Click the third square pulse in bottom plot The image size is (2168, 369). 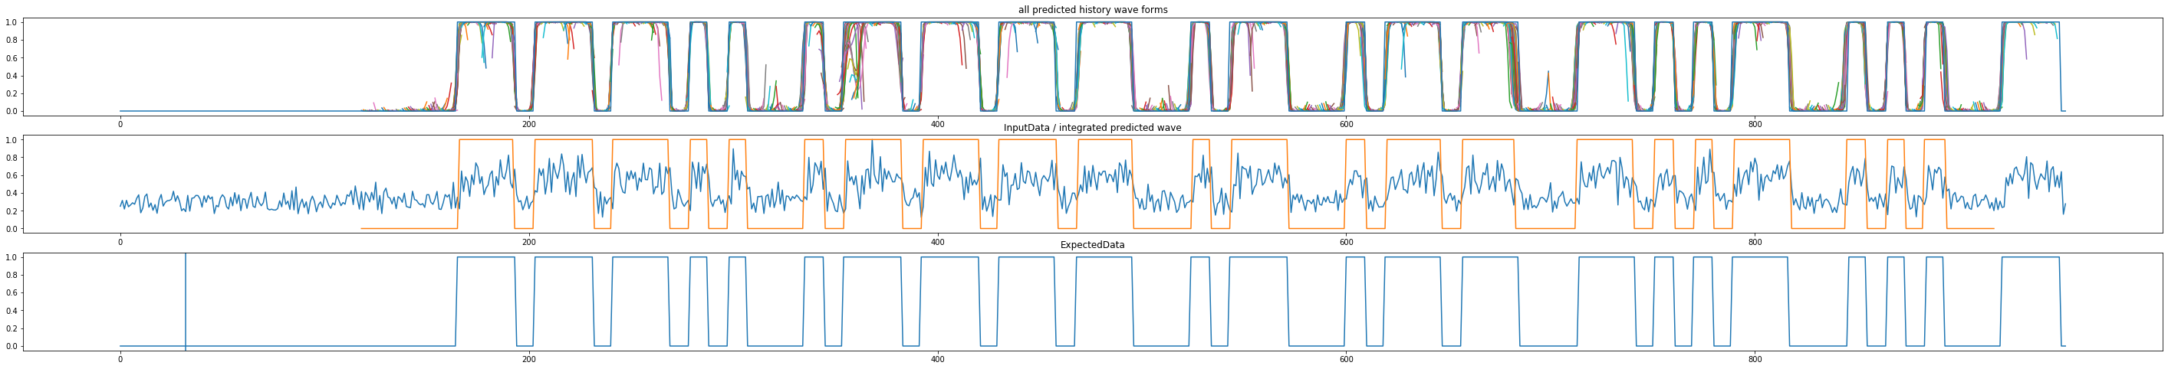[x=640, y=258]
